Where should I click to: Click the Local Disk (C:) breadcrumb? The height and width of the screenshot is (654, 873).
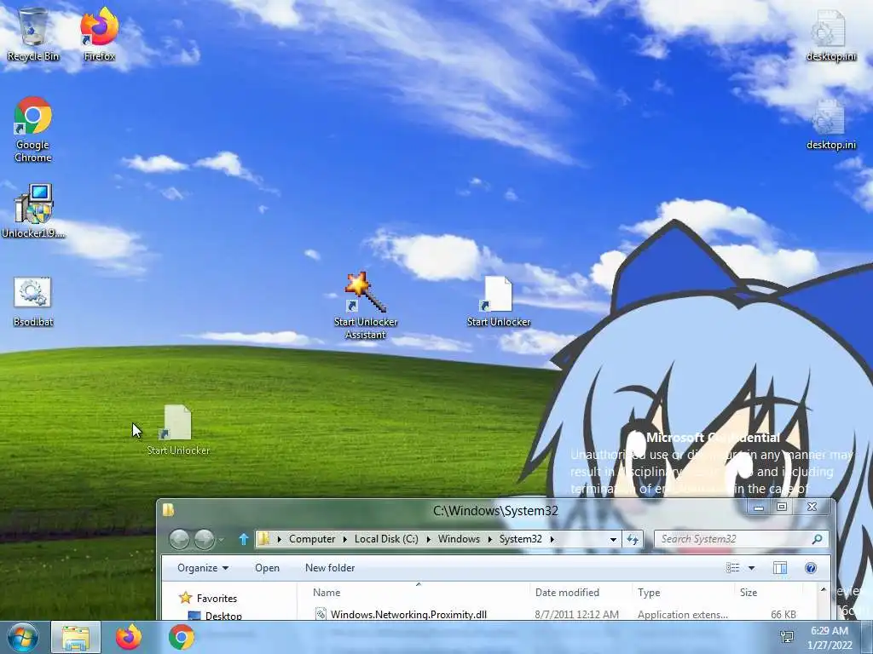pyautogui.click(x=386, y=539)
